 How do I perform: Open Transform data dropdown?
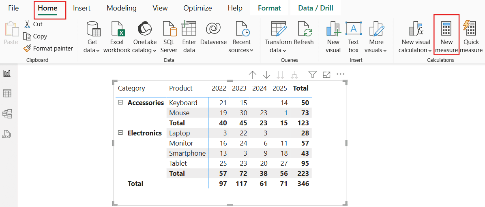click(x=278, y=37)
